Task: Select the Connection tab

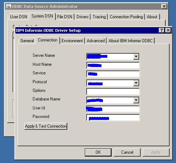Action: pyautogui.click(x=48, y=40)
